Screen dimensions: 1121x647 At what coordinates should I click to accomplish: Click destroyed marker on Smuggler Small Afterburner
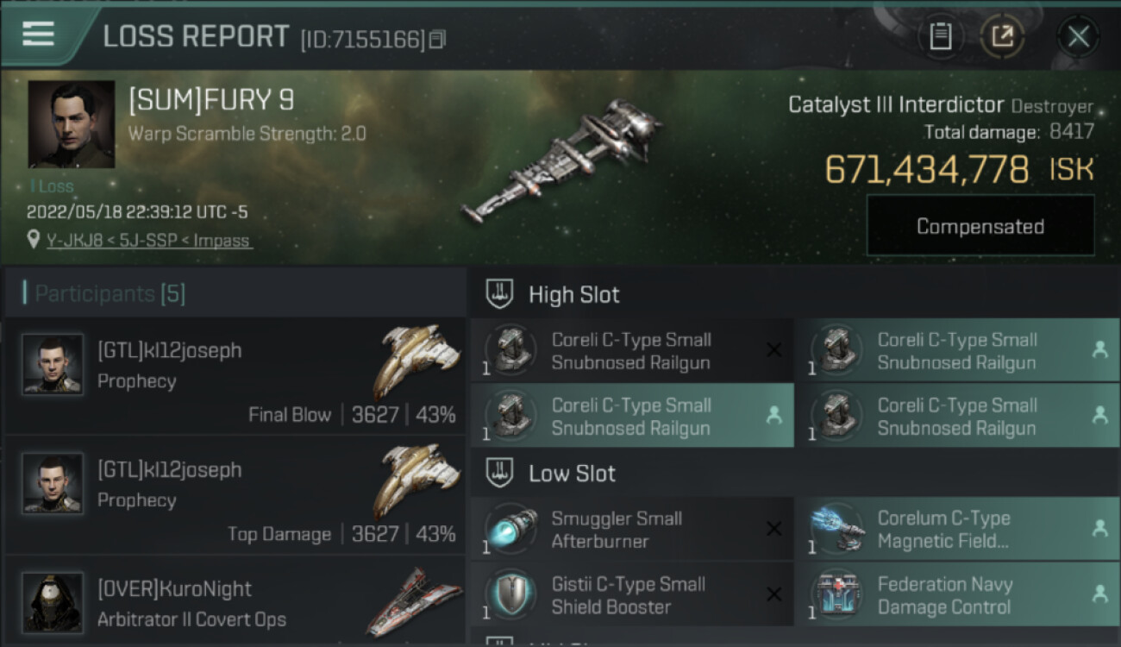point(774,529)
